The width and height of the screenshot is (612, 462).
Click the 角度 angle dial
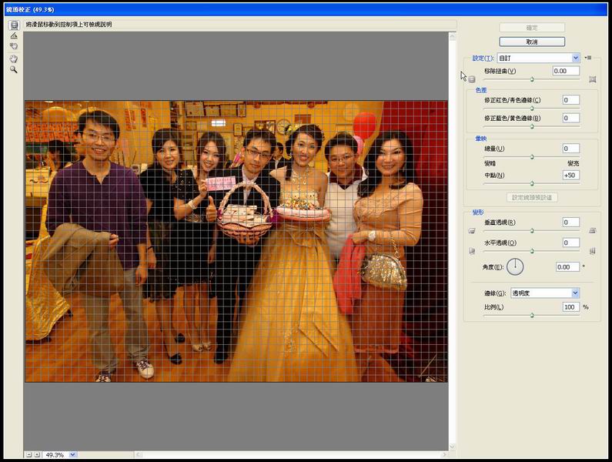515,267
